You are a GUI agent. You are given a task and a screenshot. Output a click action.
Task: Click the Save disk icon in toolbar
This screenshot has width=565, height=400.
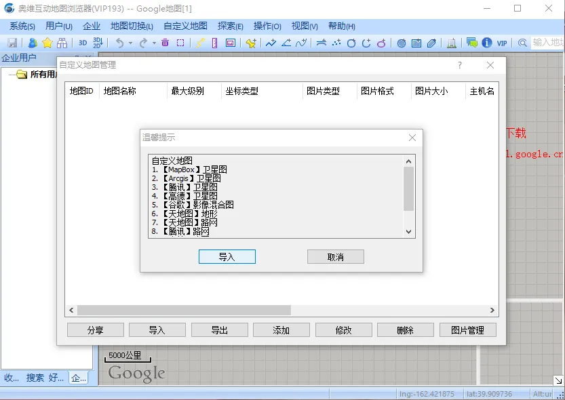coord(12,43)
